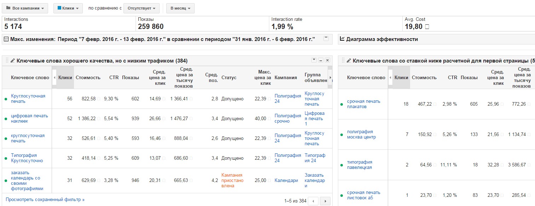
Task: Open the Все кампании dropdown
Action: 25,8
